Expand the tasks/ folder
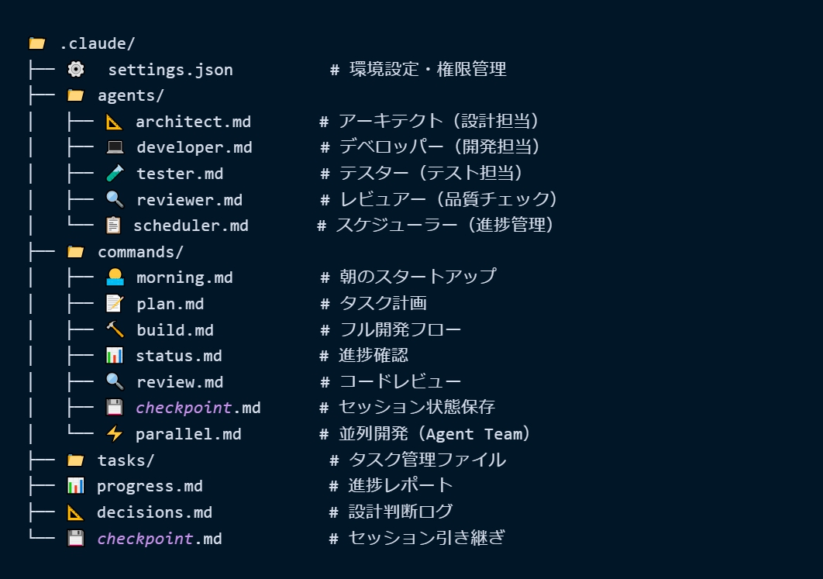The width and height of the screenshot is (823, 579). [126, 460]
